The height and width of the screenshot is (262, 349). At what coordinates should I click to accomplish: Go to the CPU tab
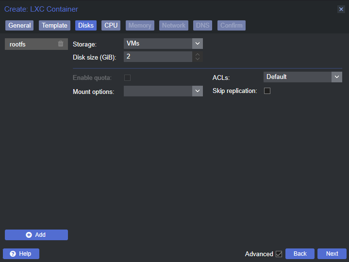point(111,25)
